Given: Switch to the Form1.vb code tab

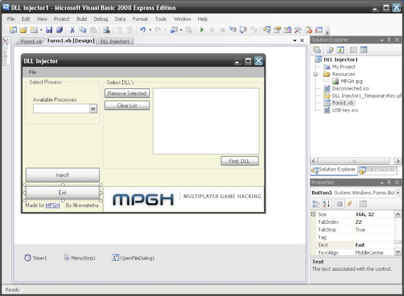Looking at the screenshot, I should 31,41.
